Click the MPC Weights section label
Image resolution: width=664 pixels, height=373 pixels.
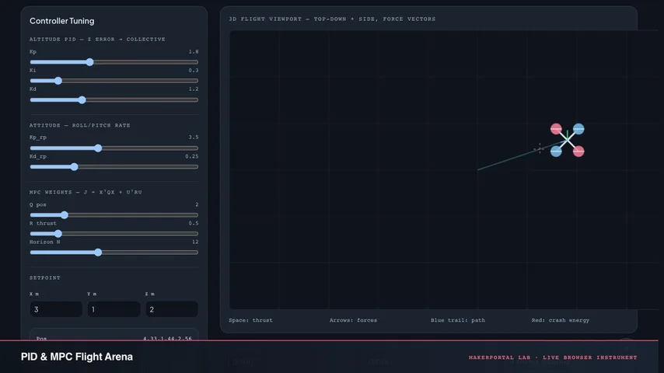pos(86,192)
